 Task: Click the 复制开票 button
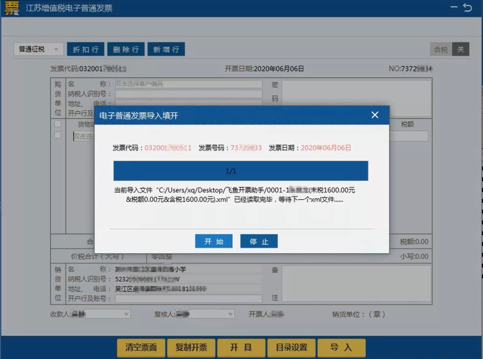point(191,348)
